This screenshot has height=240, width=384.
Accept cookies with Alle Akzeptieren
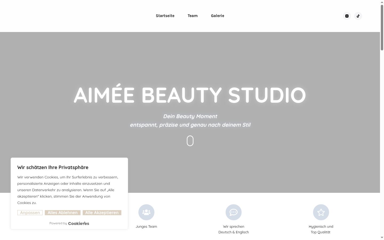point(102,213)
